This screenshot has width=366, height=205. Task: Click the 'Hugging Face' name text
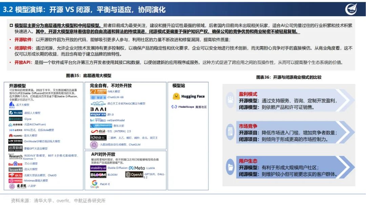tap(193, 96)
